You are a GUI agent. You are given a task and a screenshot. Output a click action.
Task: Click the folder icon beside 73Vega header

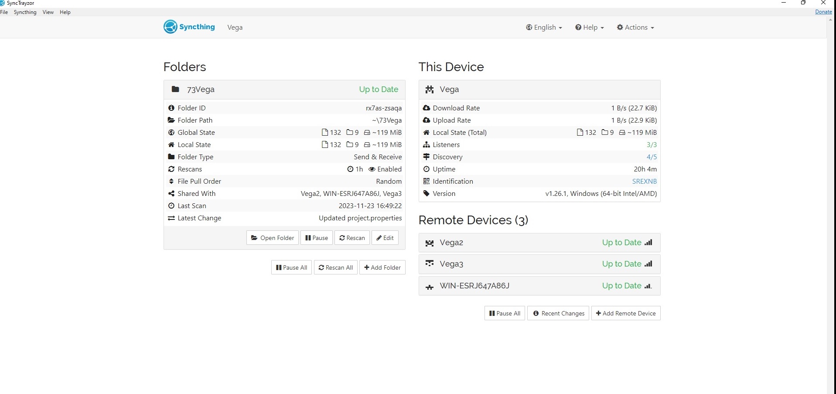(175, 89)
